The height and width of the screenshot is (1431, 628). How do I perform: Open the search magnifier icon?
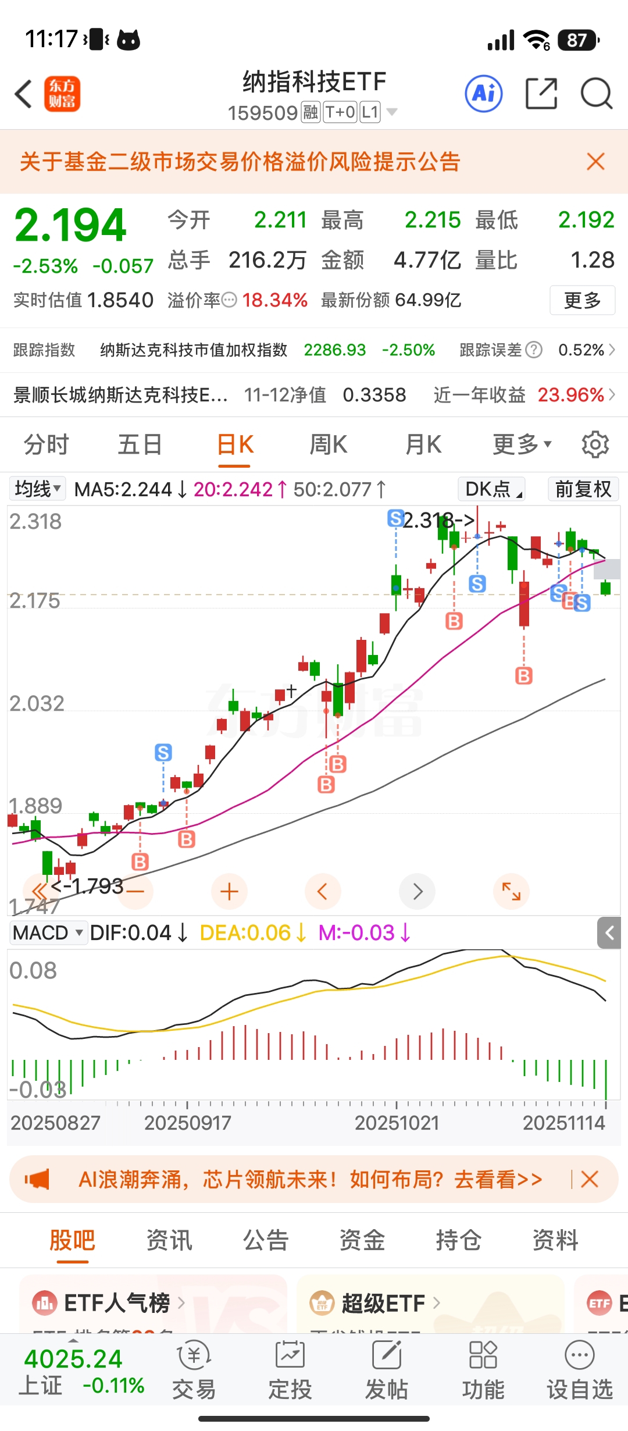click(597, 94)
